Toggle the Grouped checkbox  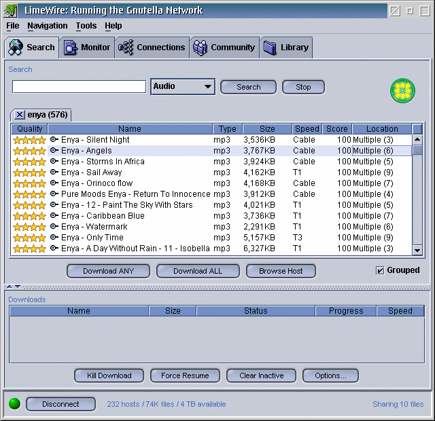380,270
